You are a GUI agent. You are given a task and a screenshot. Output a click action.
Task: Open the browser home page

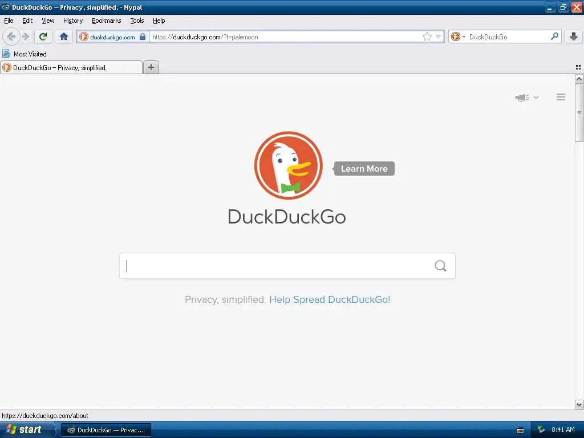click(64, 36)
